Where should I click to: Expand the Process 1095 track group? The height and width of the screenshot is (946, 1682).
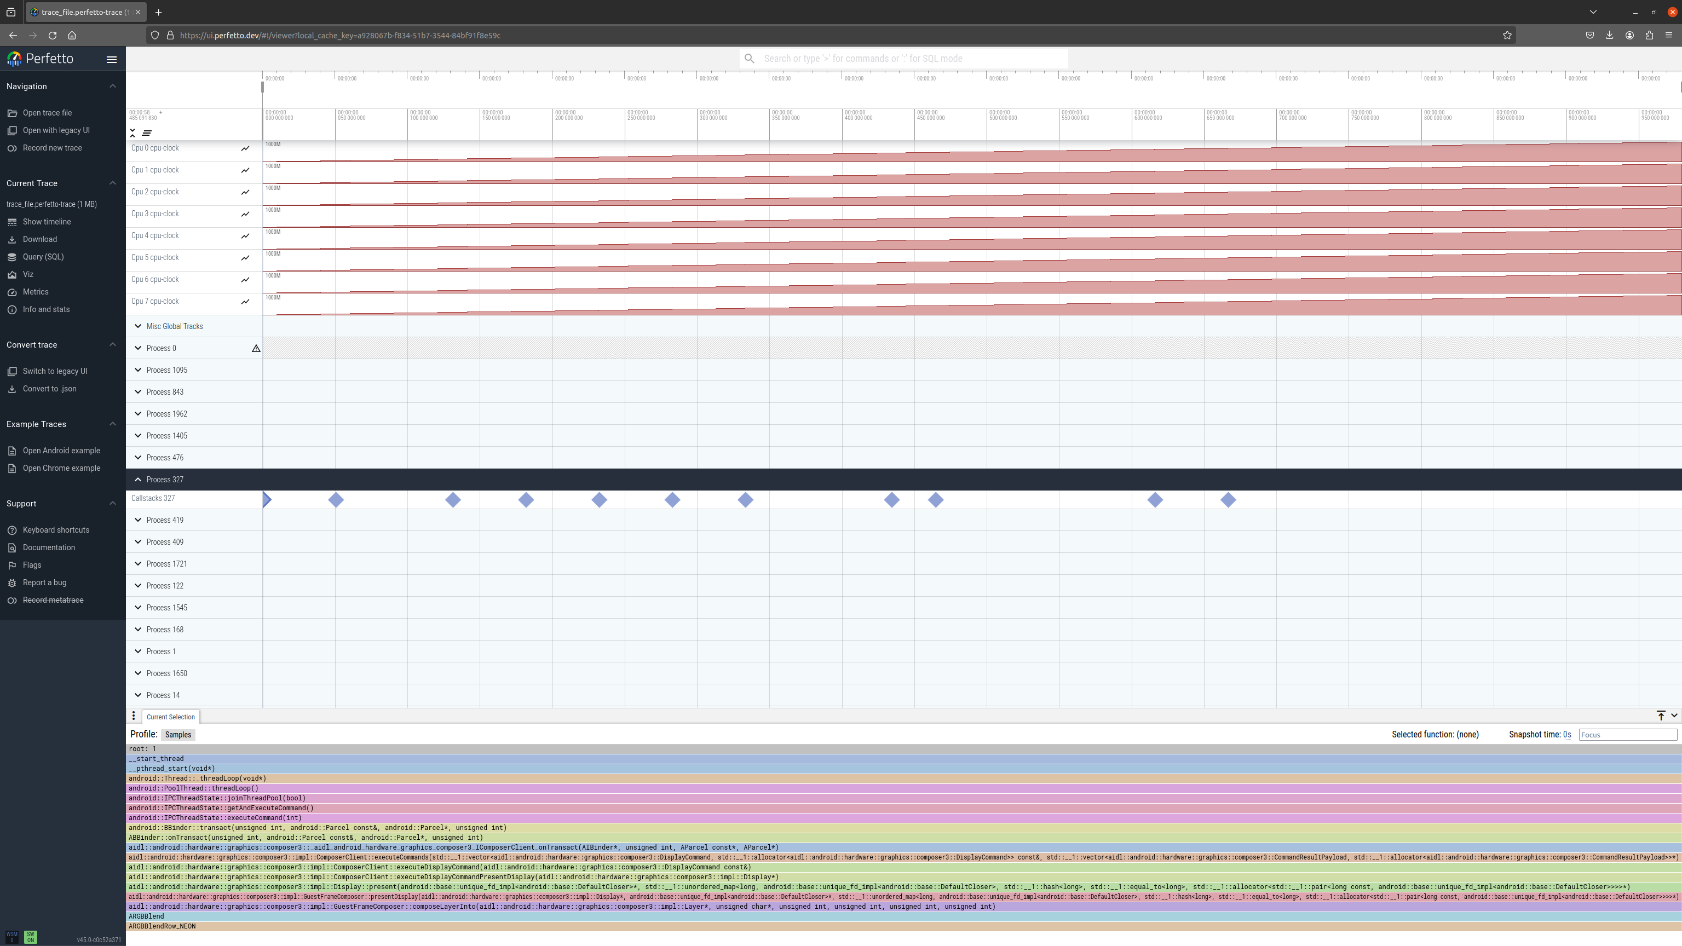click(138, 370)
